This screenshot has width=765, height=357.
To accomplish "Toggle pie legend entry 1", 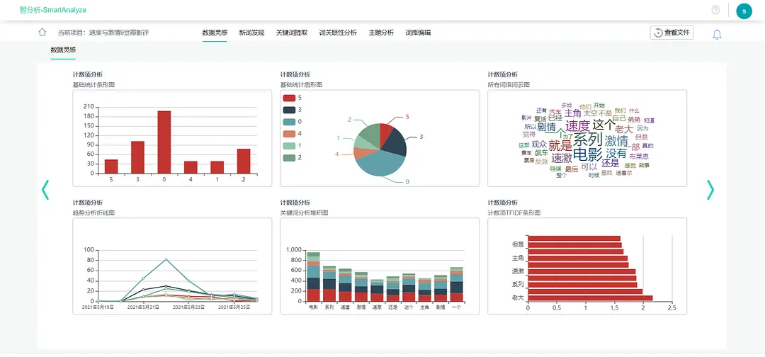I will click(x=293, y=145).
